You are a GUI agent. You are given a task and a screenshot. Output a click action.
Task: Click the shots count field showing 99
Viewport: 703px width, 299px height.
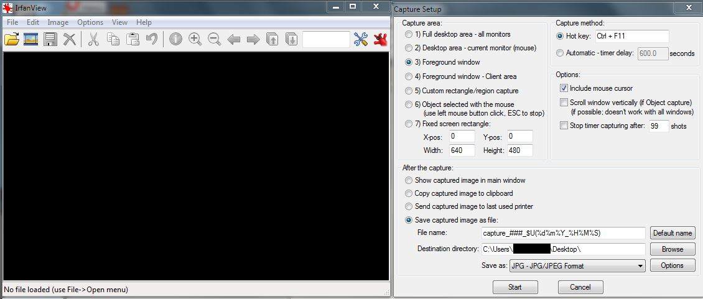[659, 126]
